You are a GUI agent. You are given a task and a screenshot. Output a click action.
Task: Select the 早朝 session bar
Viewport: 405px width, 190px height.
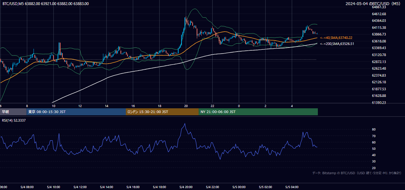[13, 112]
